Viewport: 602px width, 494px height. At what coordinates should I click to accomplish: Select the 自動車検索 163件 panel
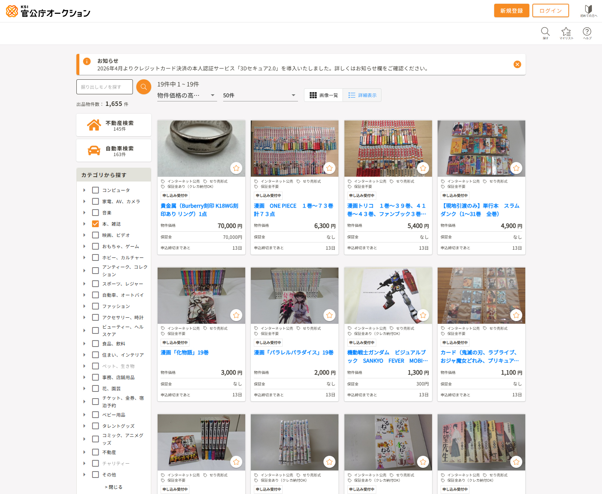114,150
